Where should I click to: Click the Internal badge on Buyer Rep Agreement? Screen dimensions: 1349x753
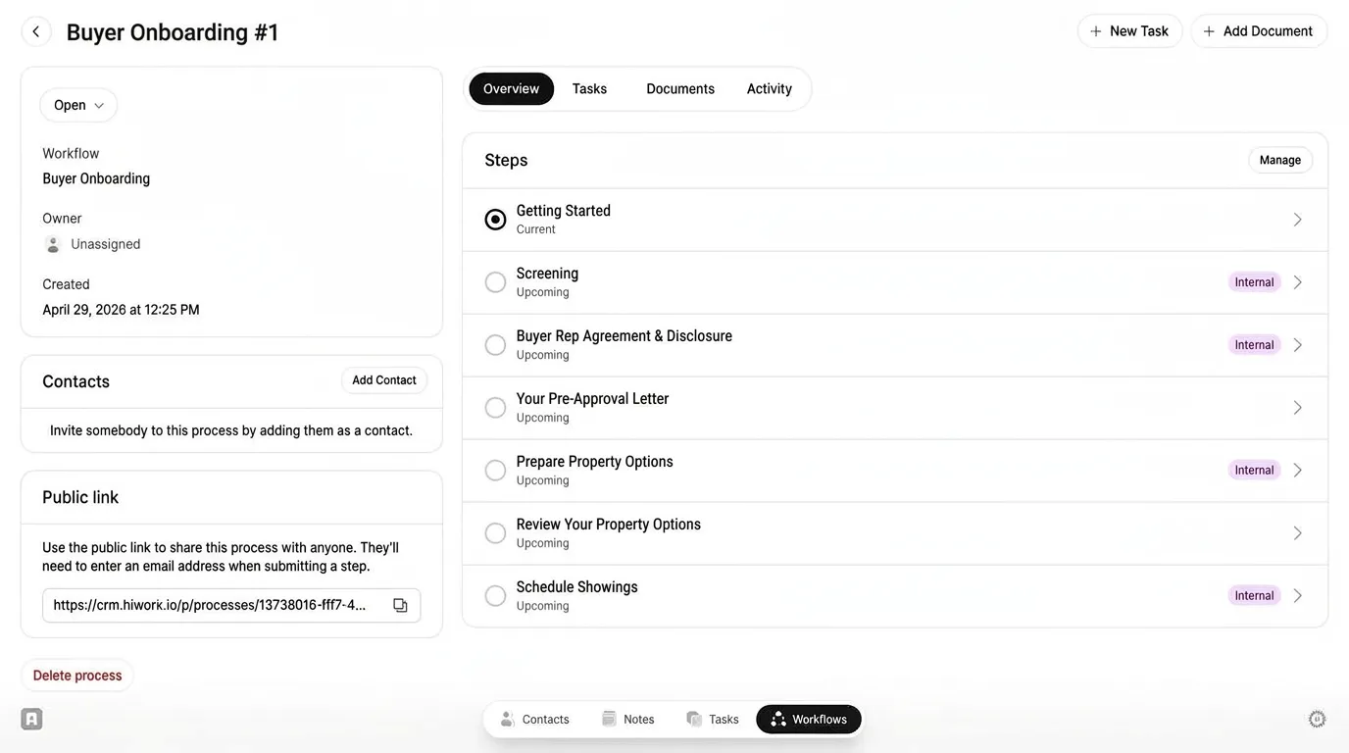pos(1254,345)
